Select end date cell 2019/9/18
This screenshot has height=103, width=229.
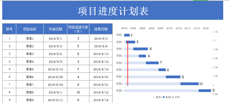(101, 100)
